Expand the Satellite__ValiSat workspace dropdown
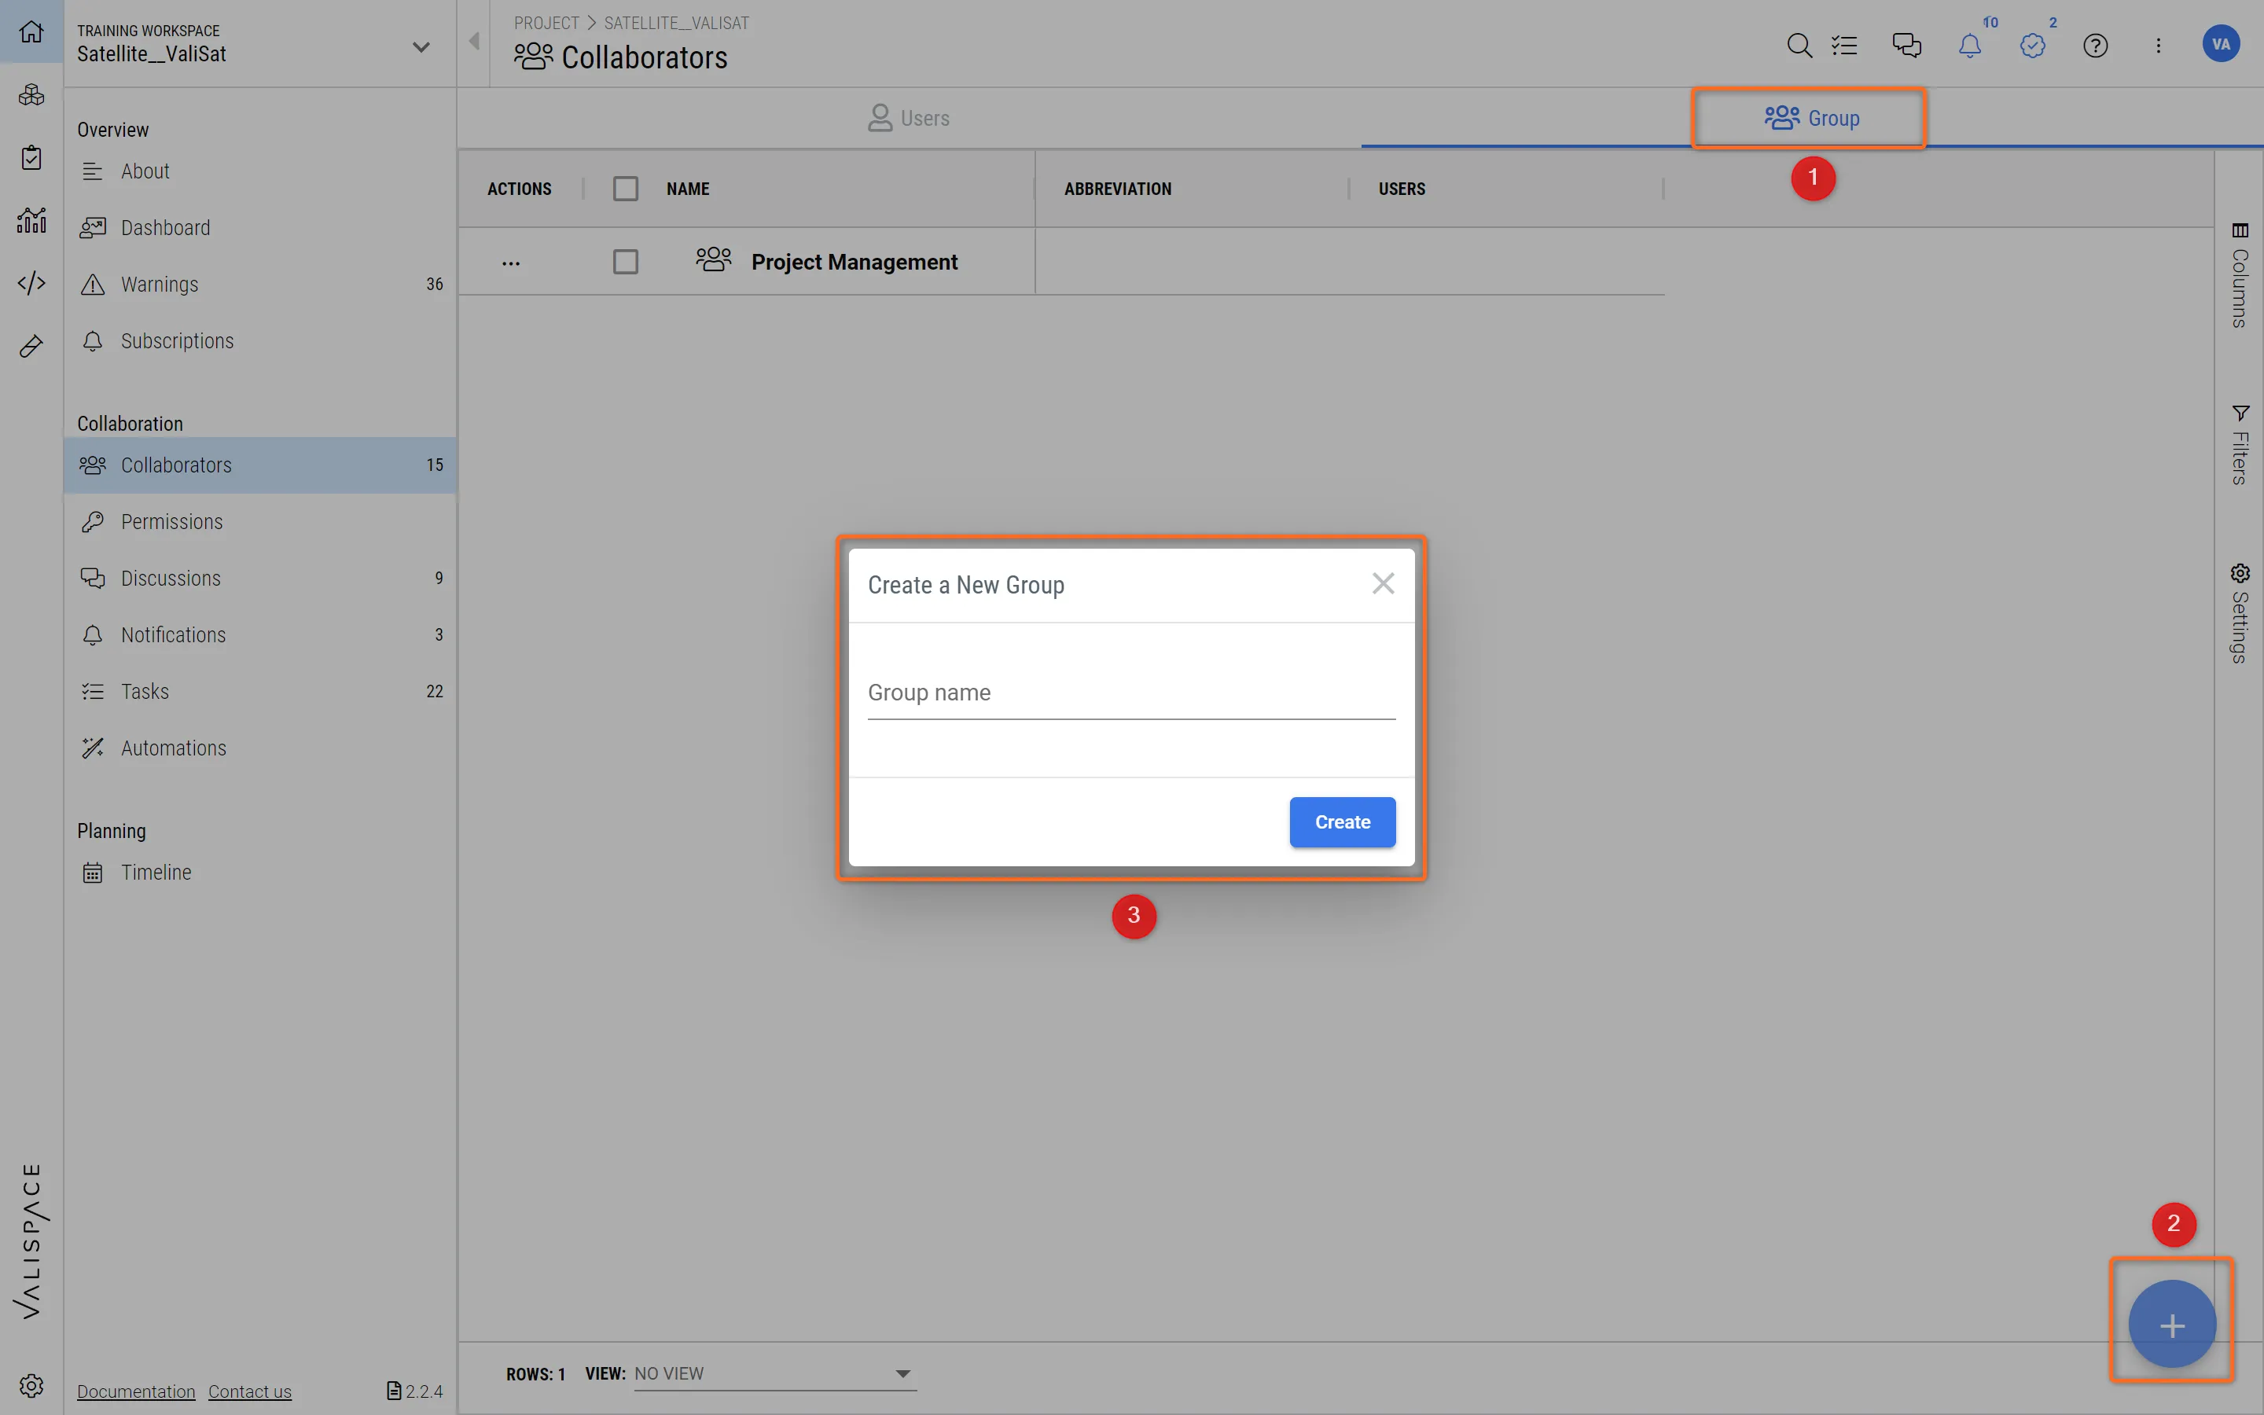Viewport: 2264px width, 1415px height. pos(421,47)
